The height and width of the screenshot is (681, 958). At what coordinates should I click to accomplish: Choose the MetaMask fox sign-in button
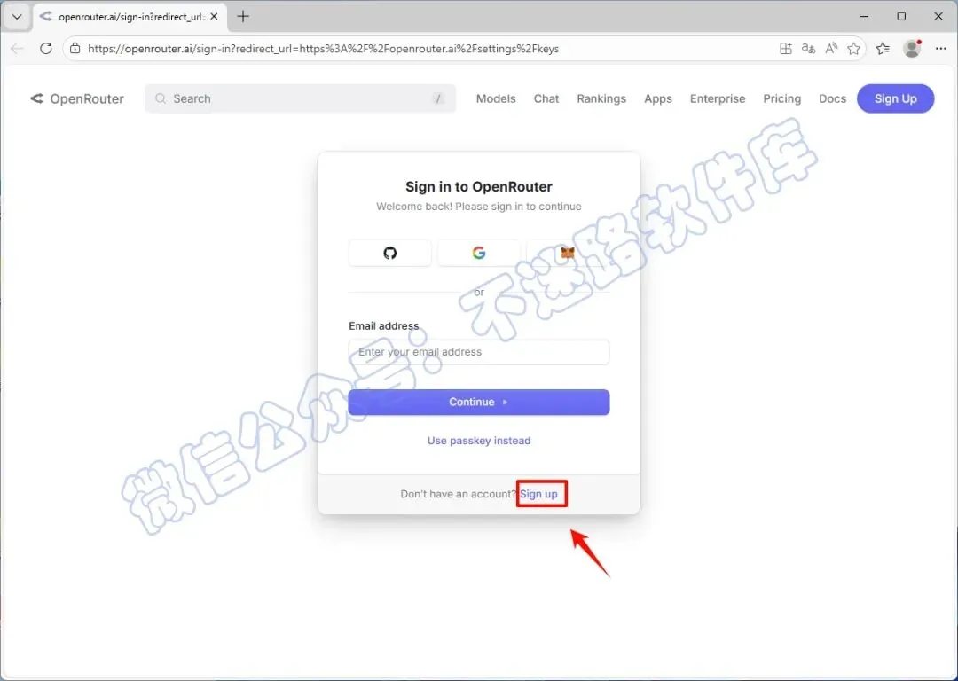[x=568, y=253]
